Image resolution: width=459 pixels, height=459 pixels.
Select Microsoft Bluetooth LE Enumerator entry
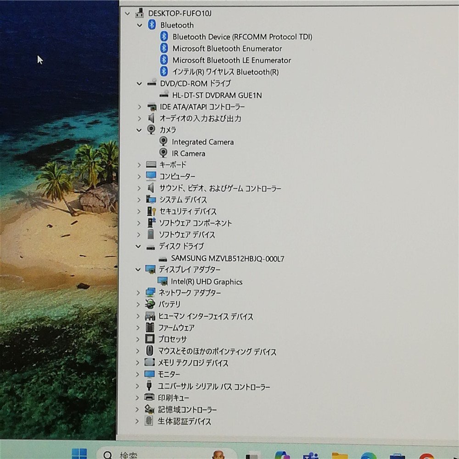[231, 60]
